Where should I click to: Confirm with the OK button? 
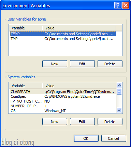click(86, 138)
